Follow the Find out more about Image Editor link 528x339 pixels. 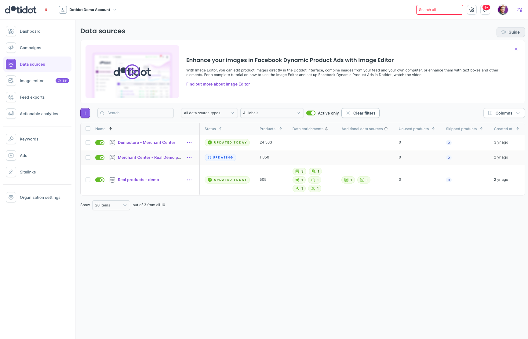pos(218,84)
